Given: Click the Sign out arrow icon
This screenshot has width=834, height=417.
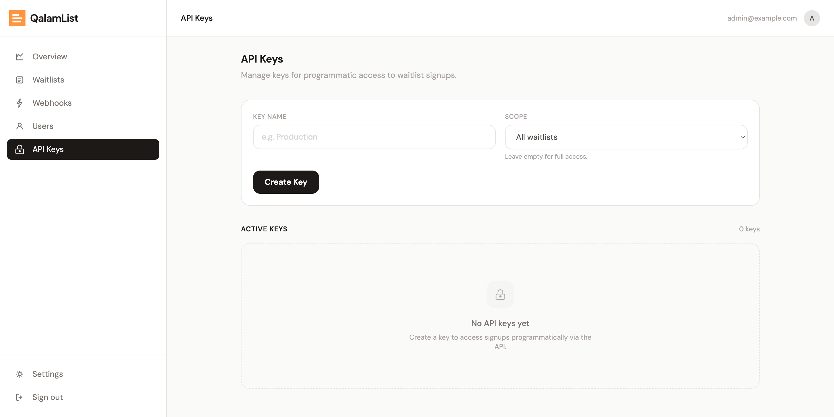Looking at the screenshot, I should pos(20,397).
